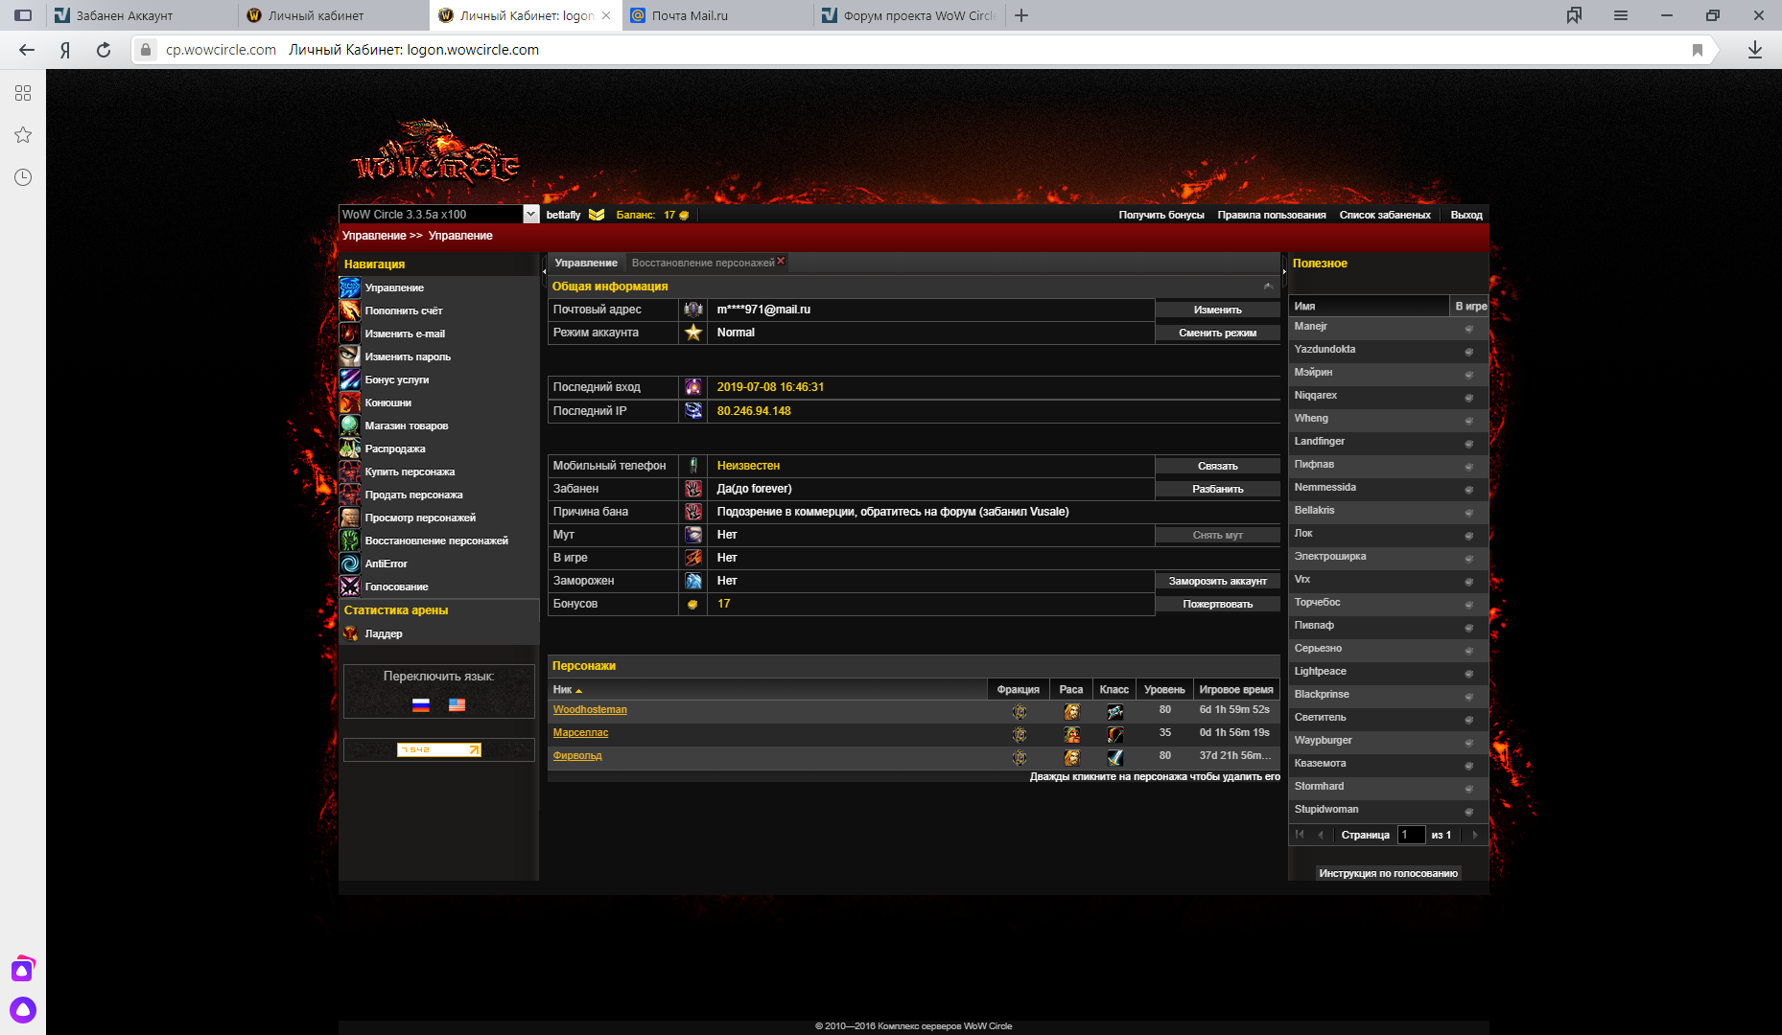Close the Восстановление персонажей tab
Viewport: 1782px width, 1035px height.
click(781, 261)
